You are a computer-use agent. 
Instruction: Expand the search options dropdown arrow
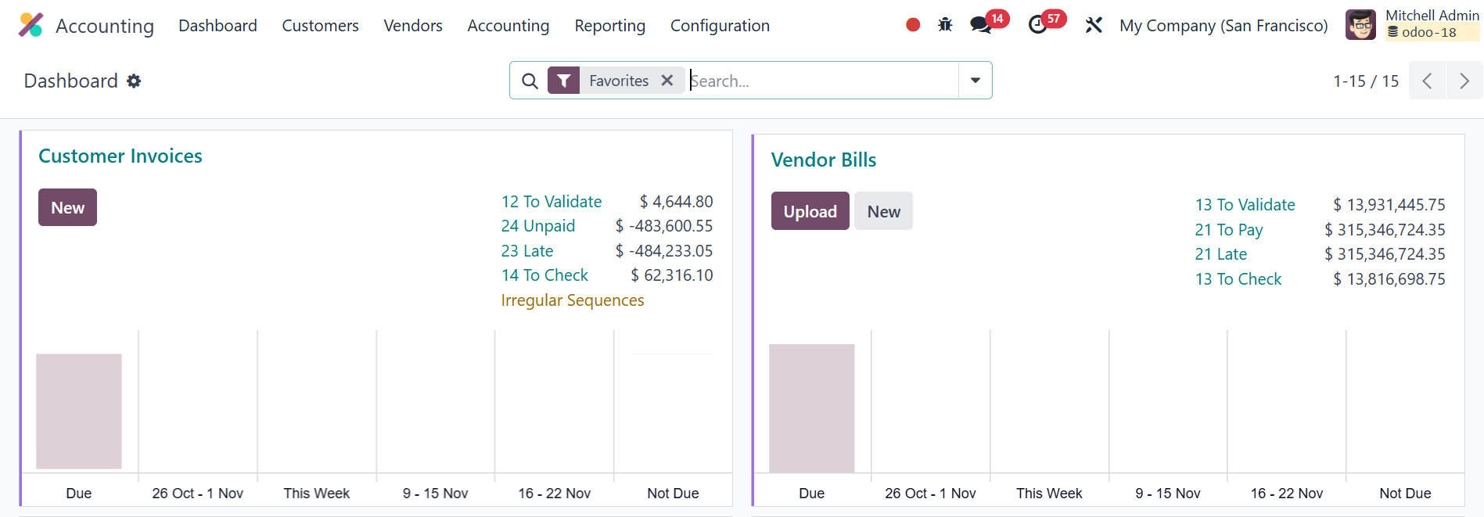coord(976,81)
